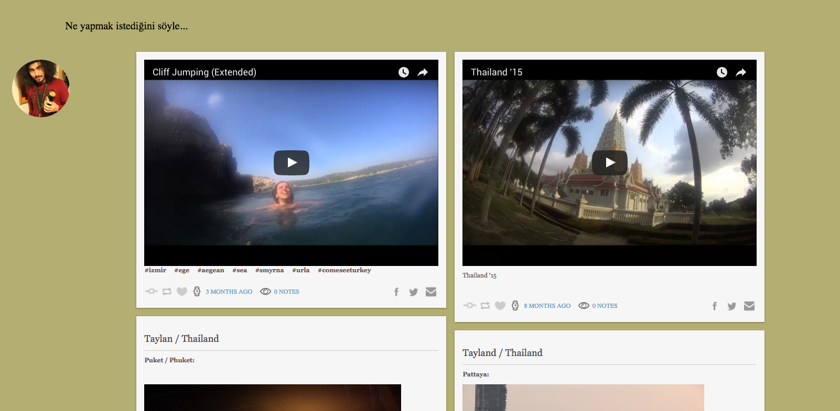The image size is (840, 411).
Task: Share Cliff Jumping post on Facebook
Action: (x=396, y=292)
